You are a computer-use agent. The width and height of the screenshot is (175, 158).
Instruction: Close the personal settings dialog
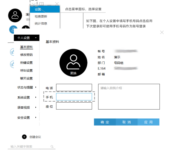click(x=162, y=32)
